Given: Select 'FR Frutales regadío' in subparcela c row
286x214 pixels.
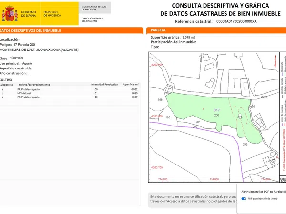Looking at the screenshot, I should pos(29,97).
